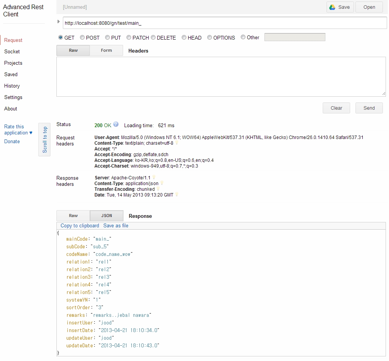This screenshot has width=389, height=361.
Task: Expand the URL details triangle
Action: (x=59, y=22)
